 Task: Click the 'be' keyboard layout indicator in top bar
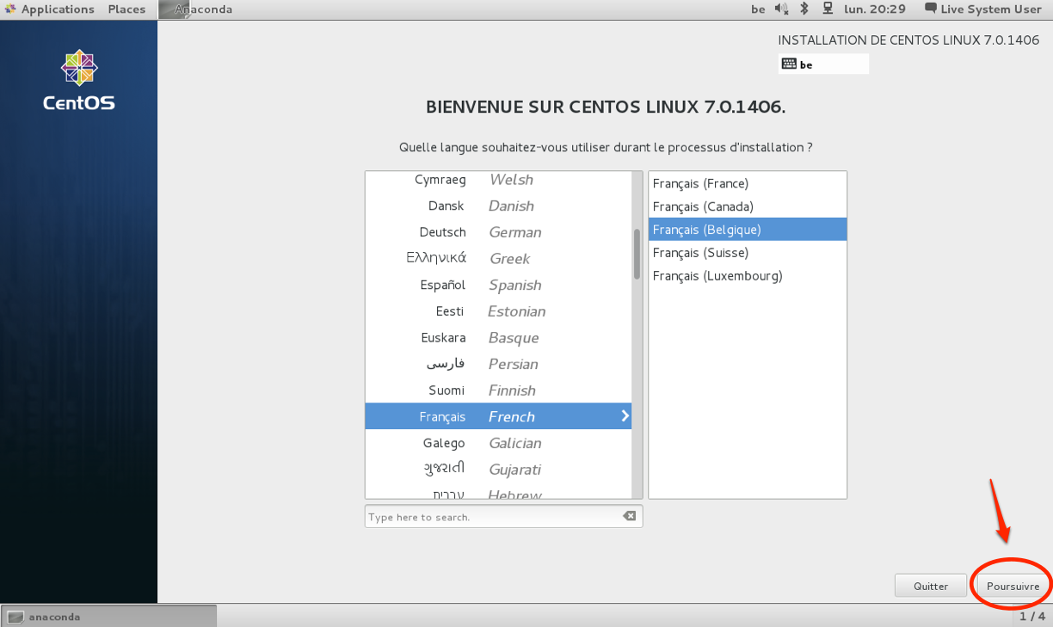758,9
